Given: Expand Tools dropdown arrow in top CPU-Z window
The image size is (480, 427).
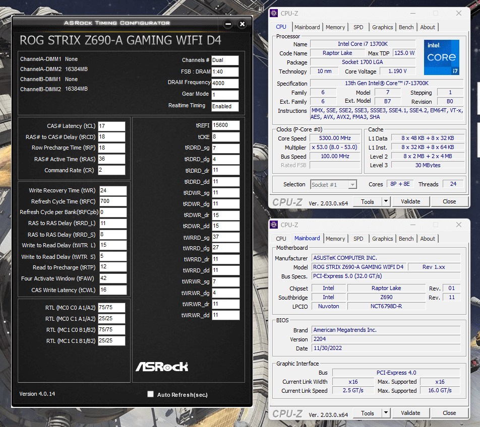Looking at the screenshot, I should 386,201.
